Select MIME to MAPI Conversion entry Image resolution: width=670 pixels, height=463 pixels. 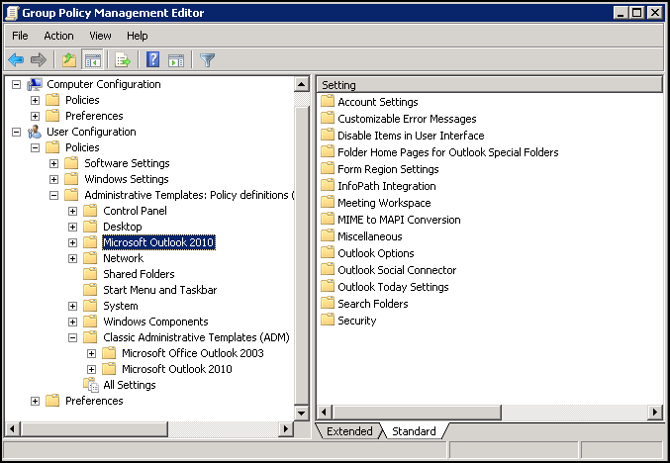coord(399,220)
